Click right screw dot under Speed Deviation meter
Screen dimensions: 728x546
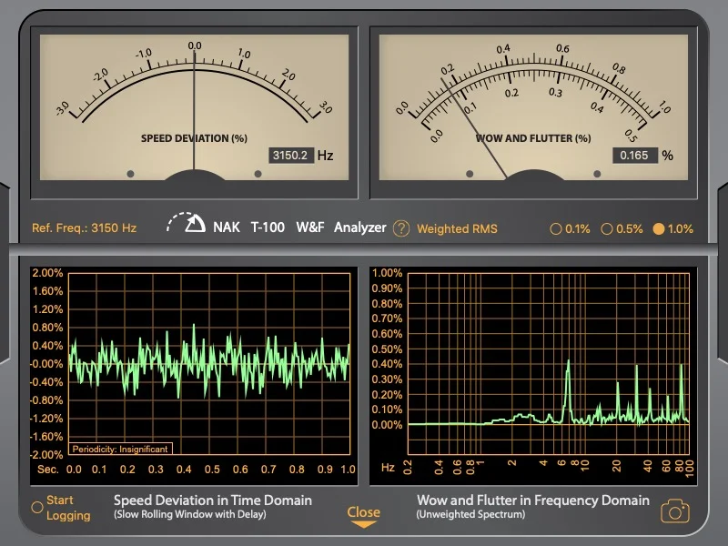coord(258,173)
